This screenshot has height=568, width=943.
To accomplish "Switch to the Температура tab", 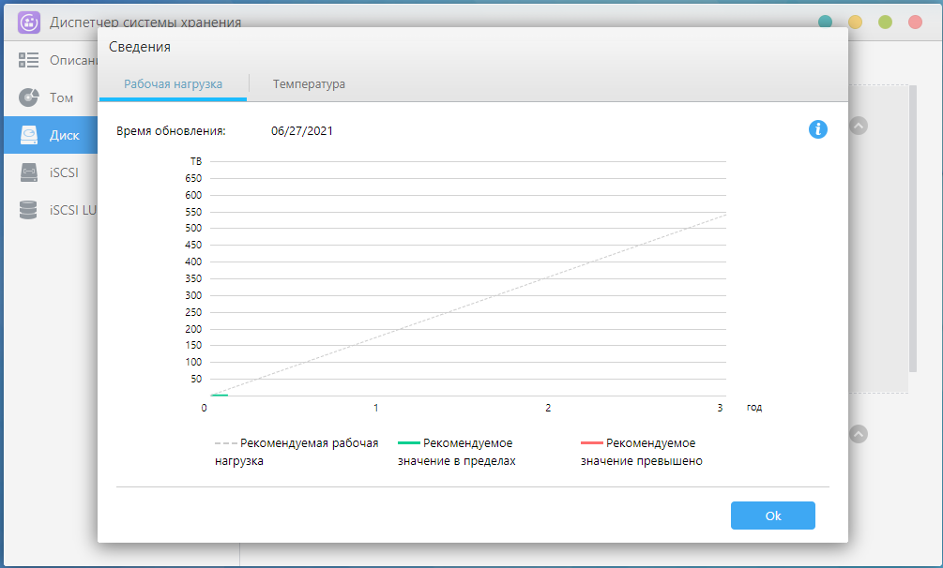I will click(x=309, y=84).
